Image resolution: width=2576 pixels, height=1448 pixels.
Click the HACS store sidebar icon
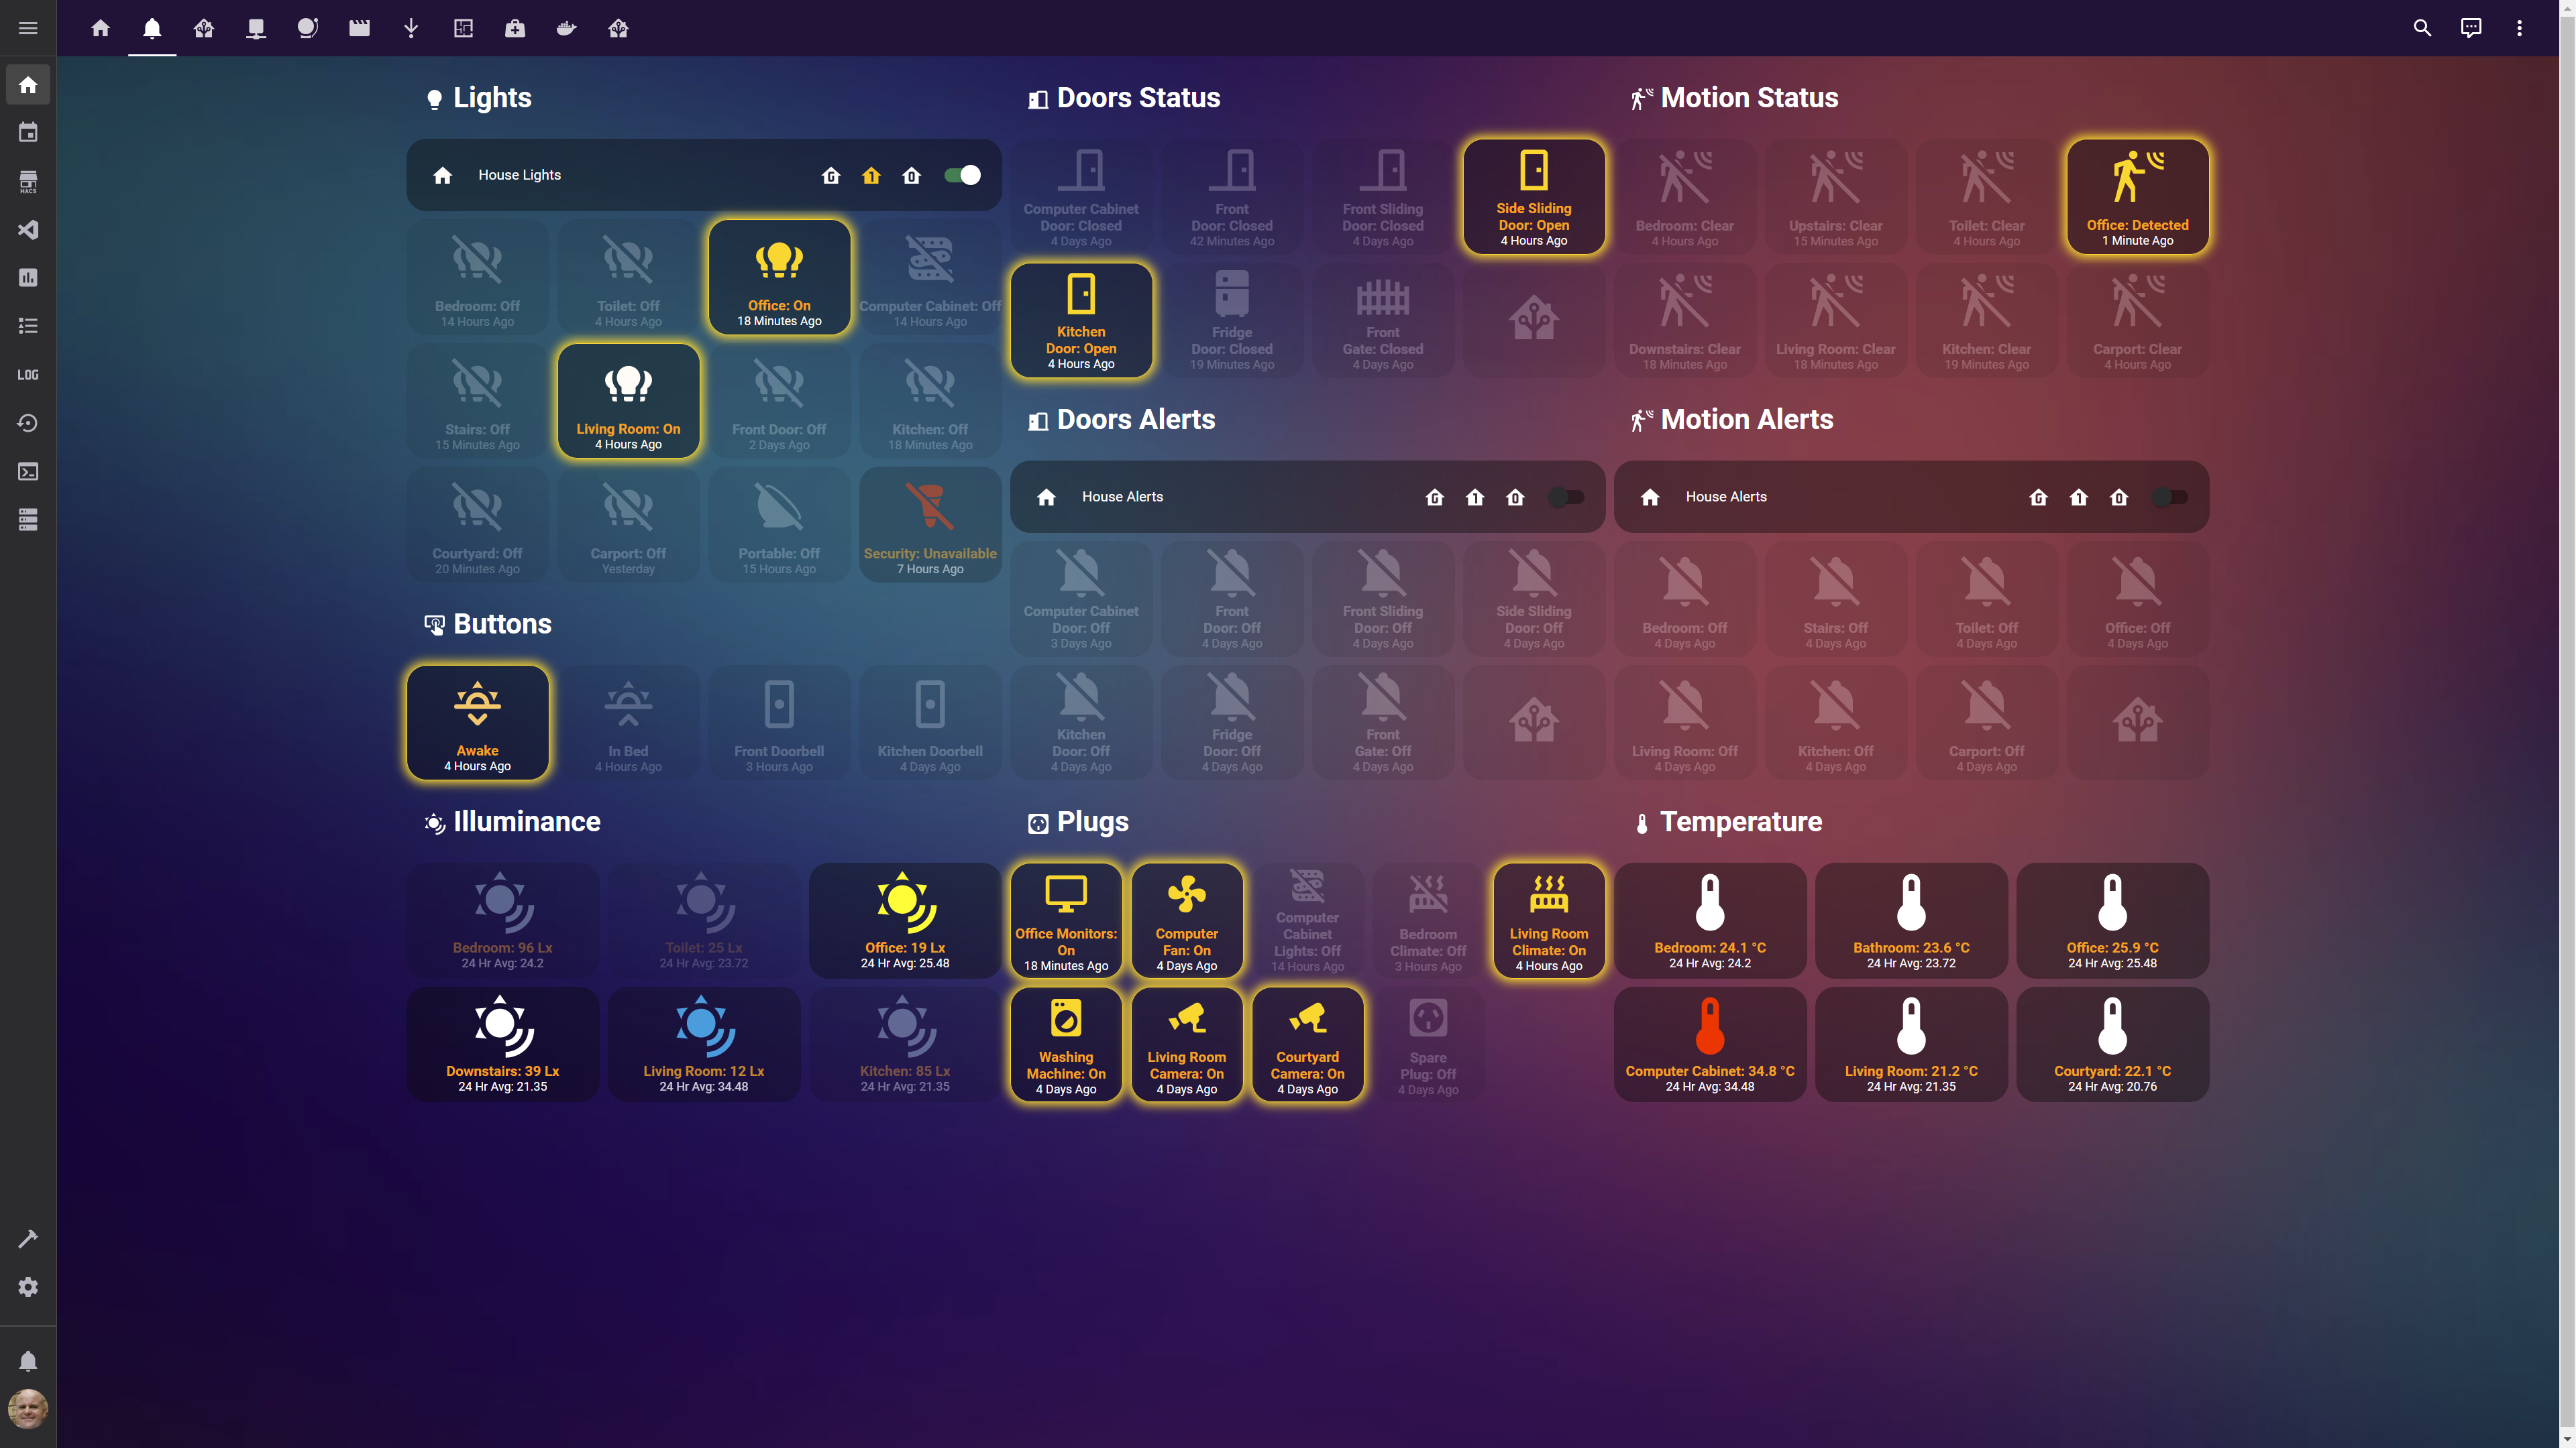pos(28,181)
